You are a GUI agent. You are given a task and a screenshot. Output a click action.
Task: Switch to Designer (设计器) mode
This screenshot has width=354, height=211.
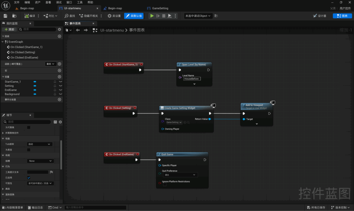(x=320, y=16)
